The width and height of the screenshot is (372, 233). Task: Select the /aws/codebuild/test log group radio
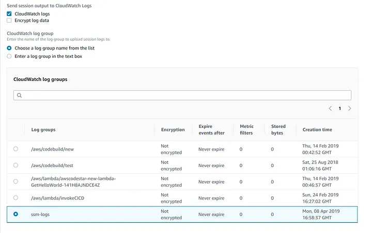click(16, 165)
